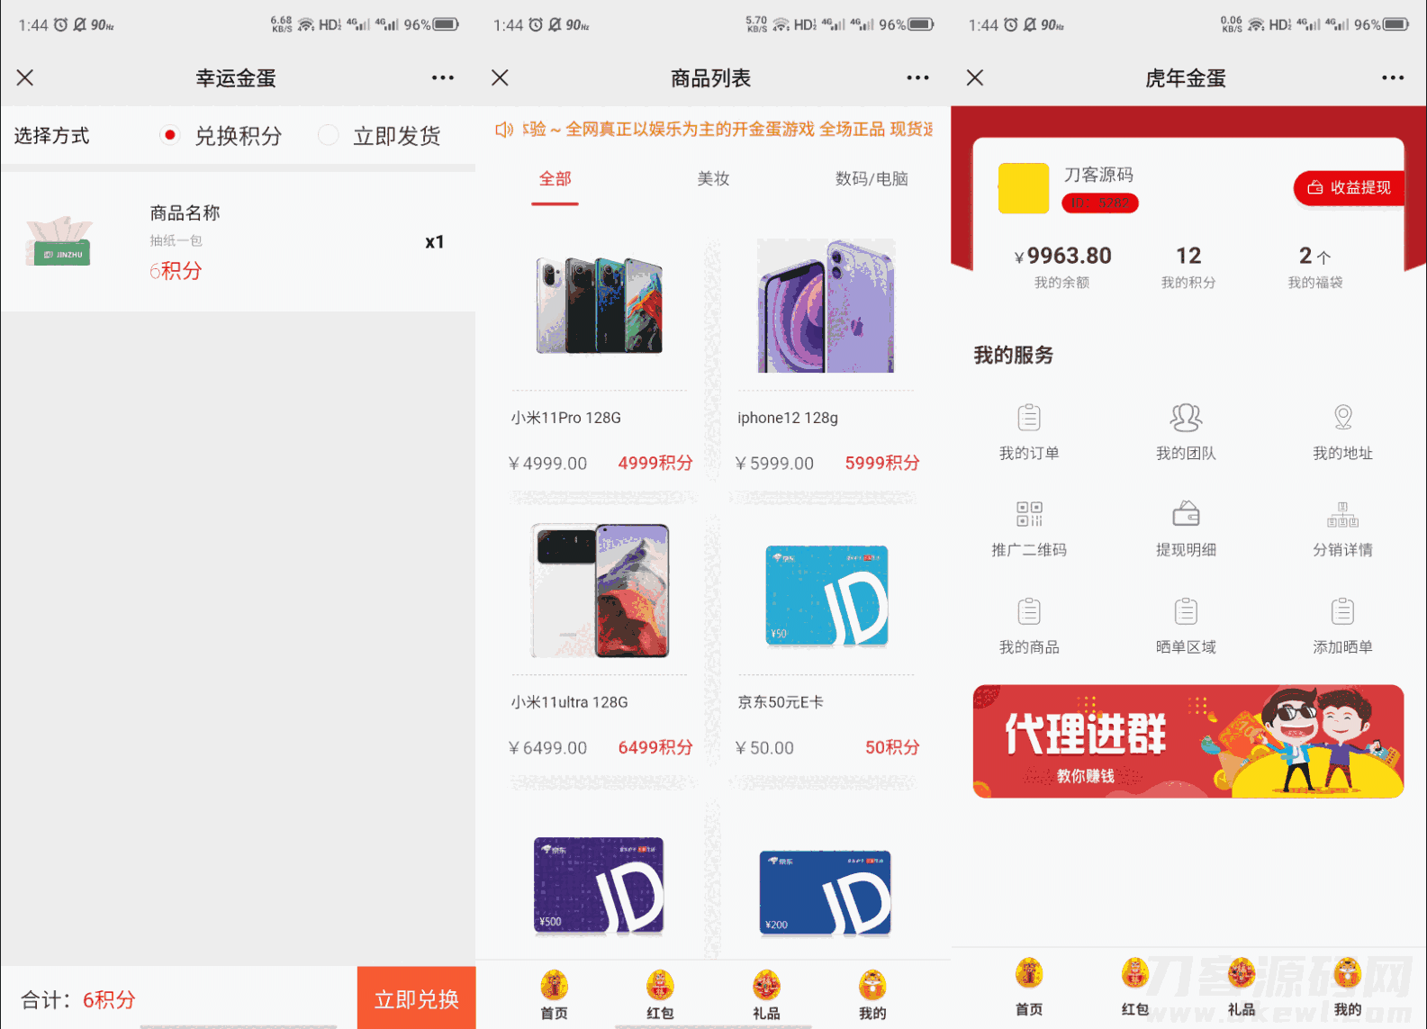View 我的积分 points count
This screenshot has width=1427, height=1029.
click(x=1188, y=267)
